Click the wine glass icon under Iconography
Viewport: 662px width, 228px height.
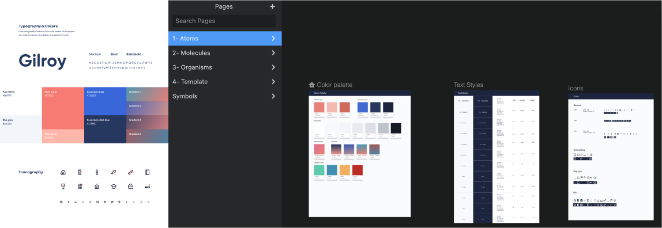(x=63, y=186)
